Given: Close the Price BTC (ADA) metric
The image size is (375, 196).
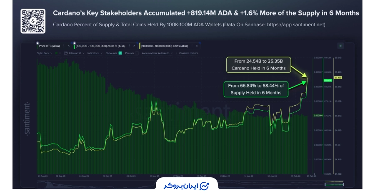Looking at the screenshot, I should (x=69, y=46).
